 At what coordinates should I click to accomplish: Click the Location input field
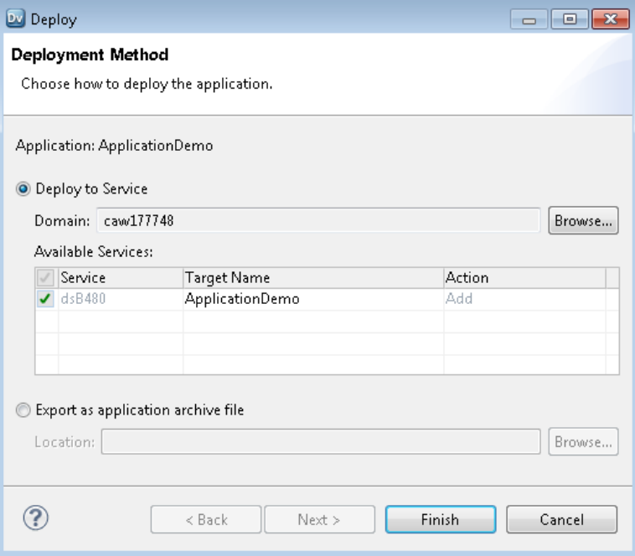tap(320, 442)
